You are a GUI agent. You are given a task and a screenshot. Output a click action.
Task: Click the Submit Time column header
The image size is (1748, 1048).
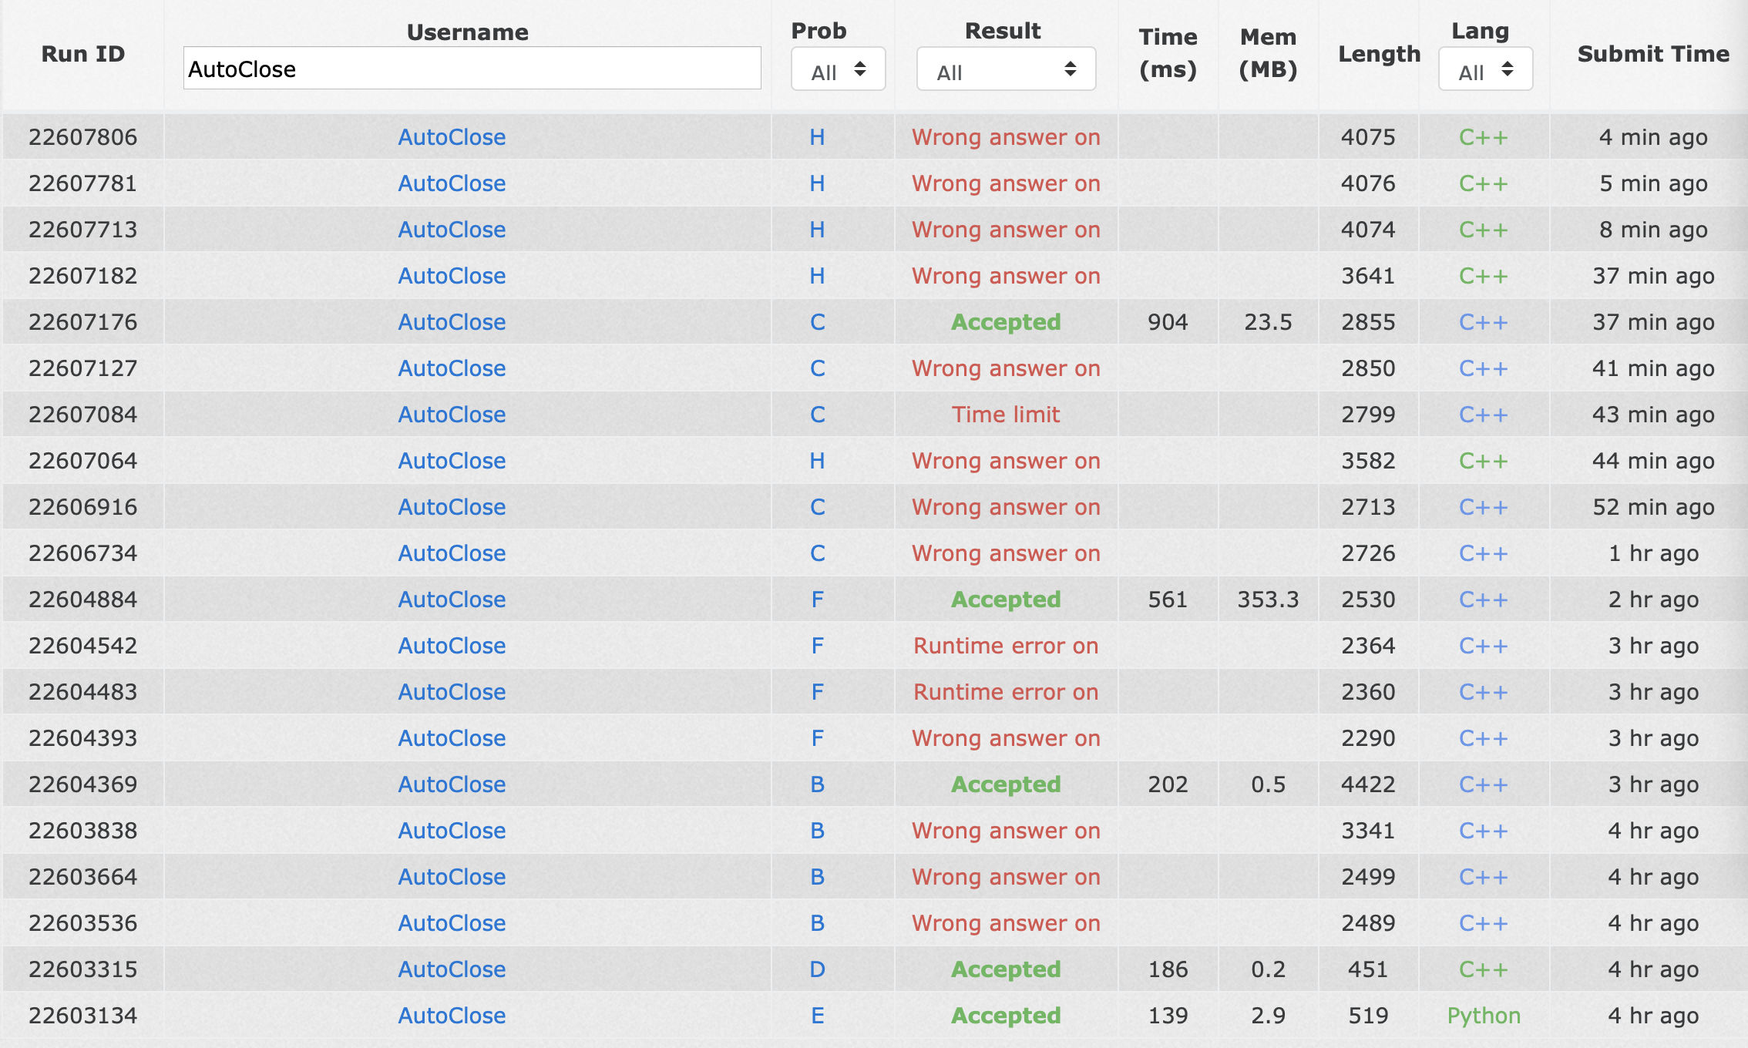[x=1652, y=54]
